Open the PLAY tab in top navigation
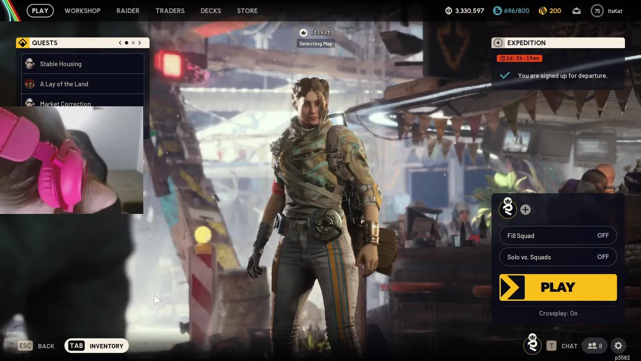The image size is (641, 361). click(x=40, y=11)
